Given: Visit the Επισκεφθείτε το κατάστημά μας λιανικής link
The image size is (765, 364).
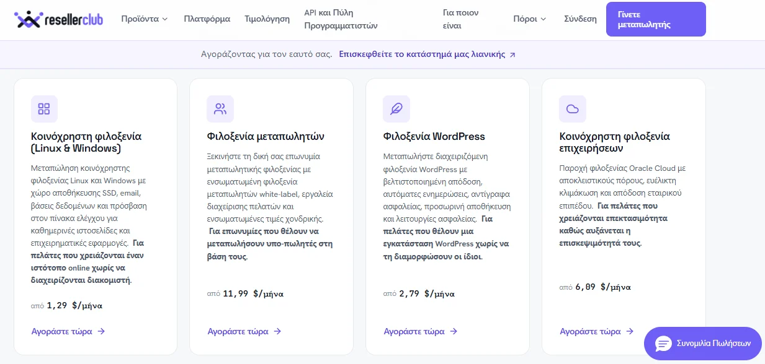Looking at the screenshot, I should pyautogui.click(x=427, y=54).
